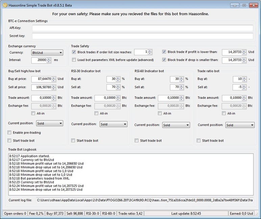
Task: Click status bar 'Fee: 0,2%'
Action: 36,214
